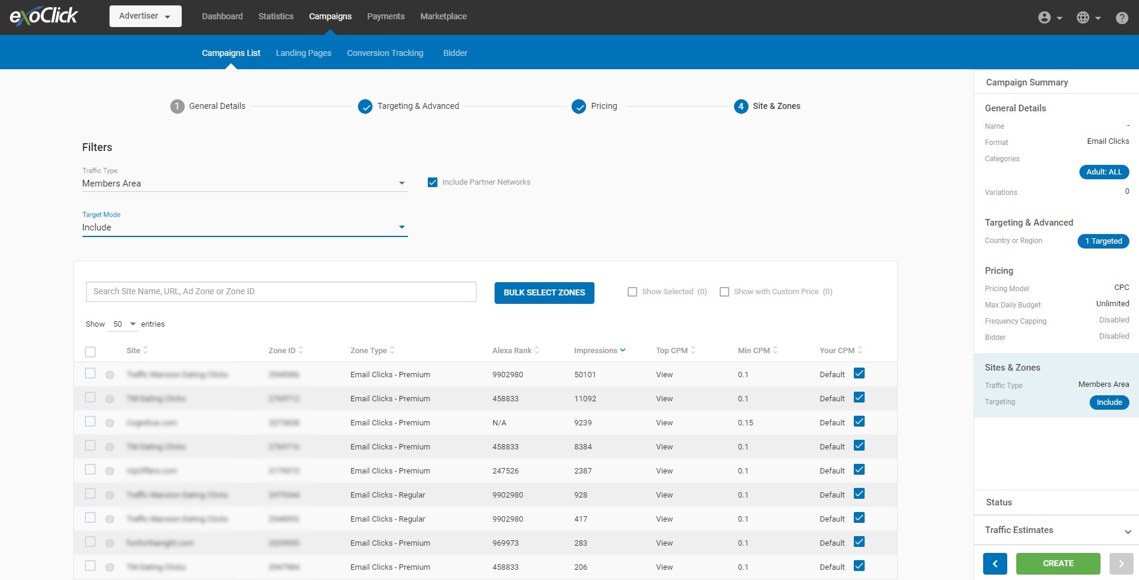Click the site search input field
The width and height of the screenshot is (1139, 580).
point(281,292)
